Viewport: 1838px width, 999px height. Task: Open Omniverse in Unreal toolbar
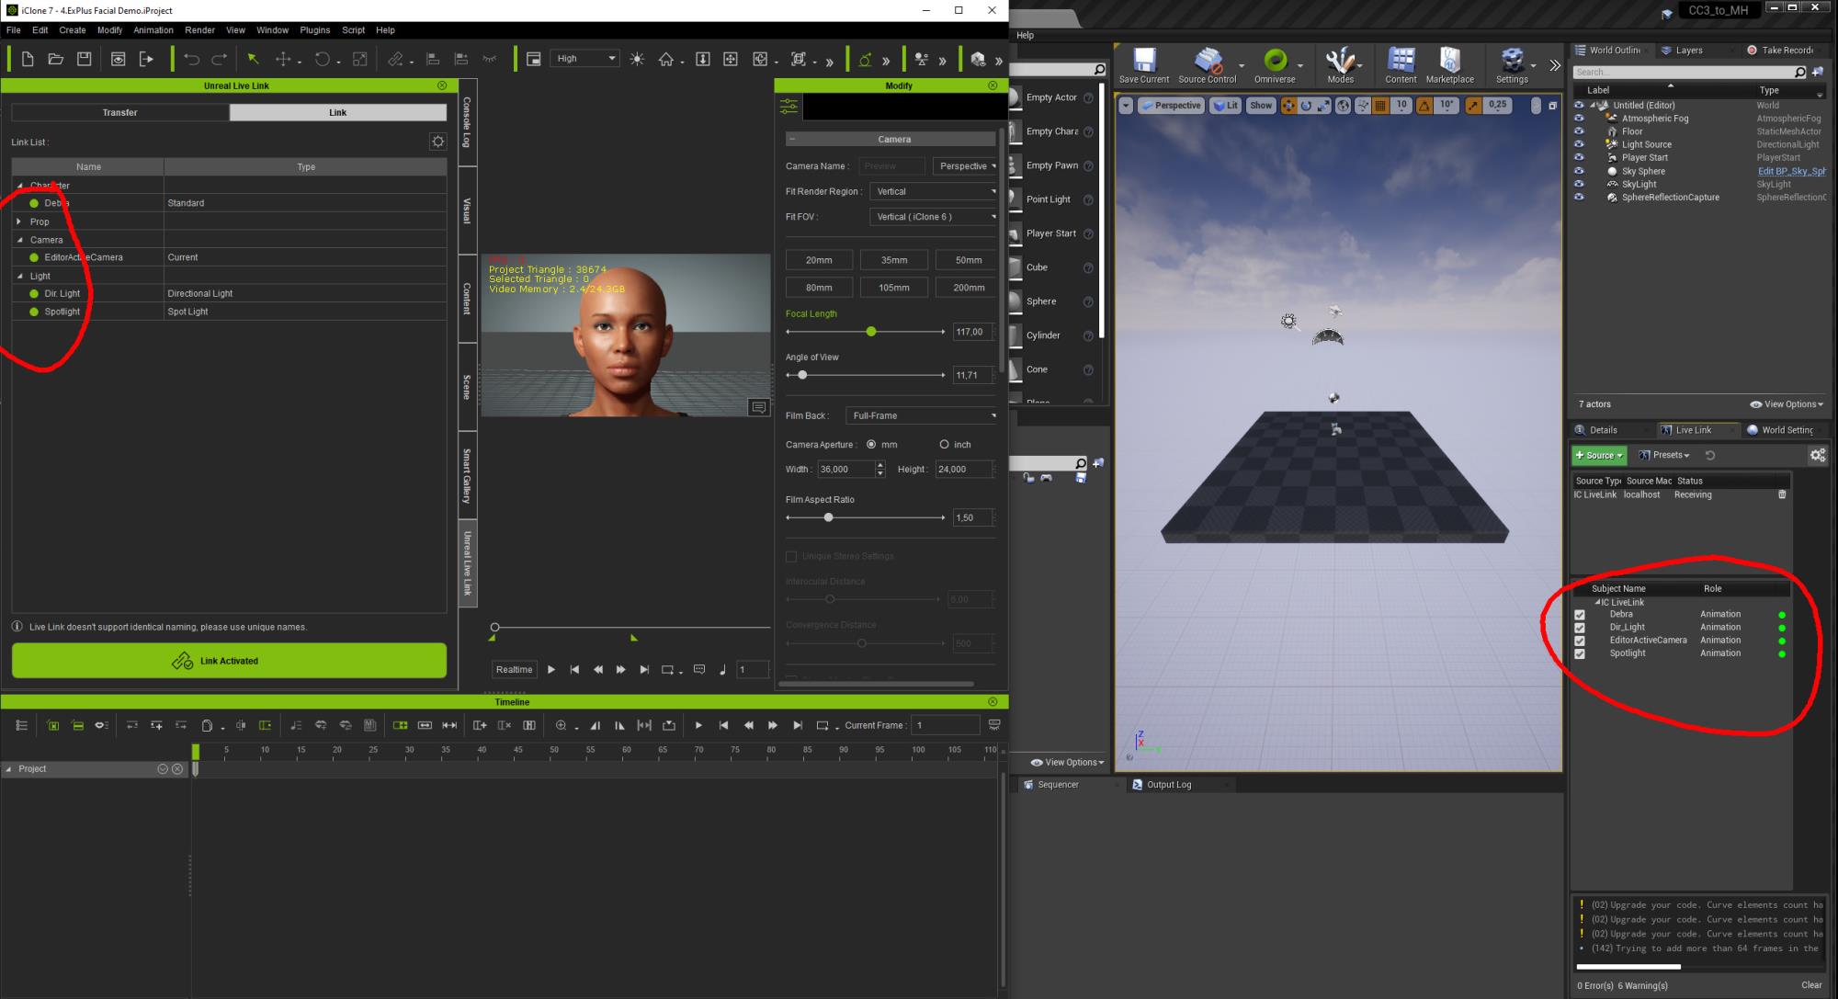(x=1275, y=65)
